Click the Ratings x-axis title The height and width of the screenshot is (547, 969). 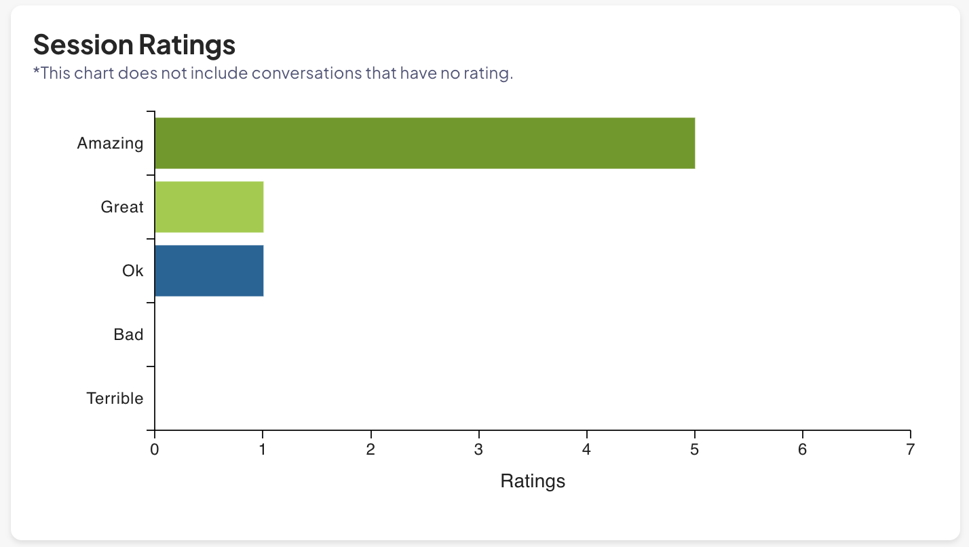pyautogui.click(x=533, y=481)
